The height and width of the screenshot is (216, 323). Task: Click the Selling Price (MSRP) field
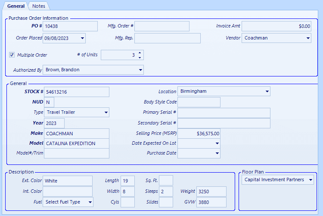[199, 134]
